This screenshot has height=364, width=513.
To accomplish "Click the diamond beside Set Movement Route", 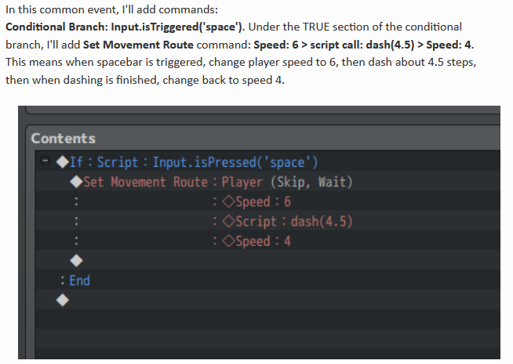I will (x=75, y=182).
